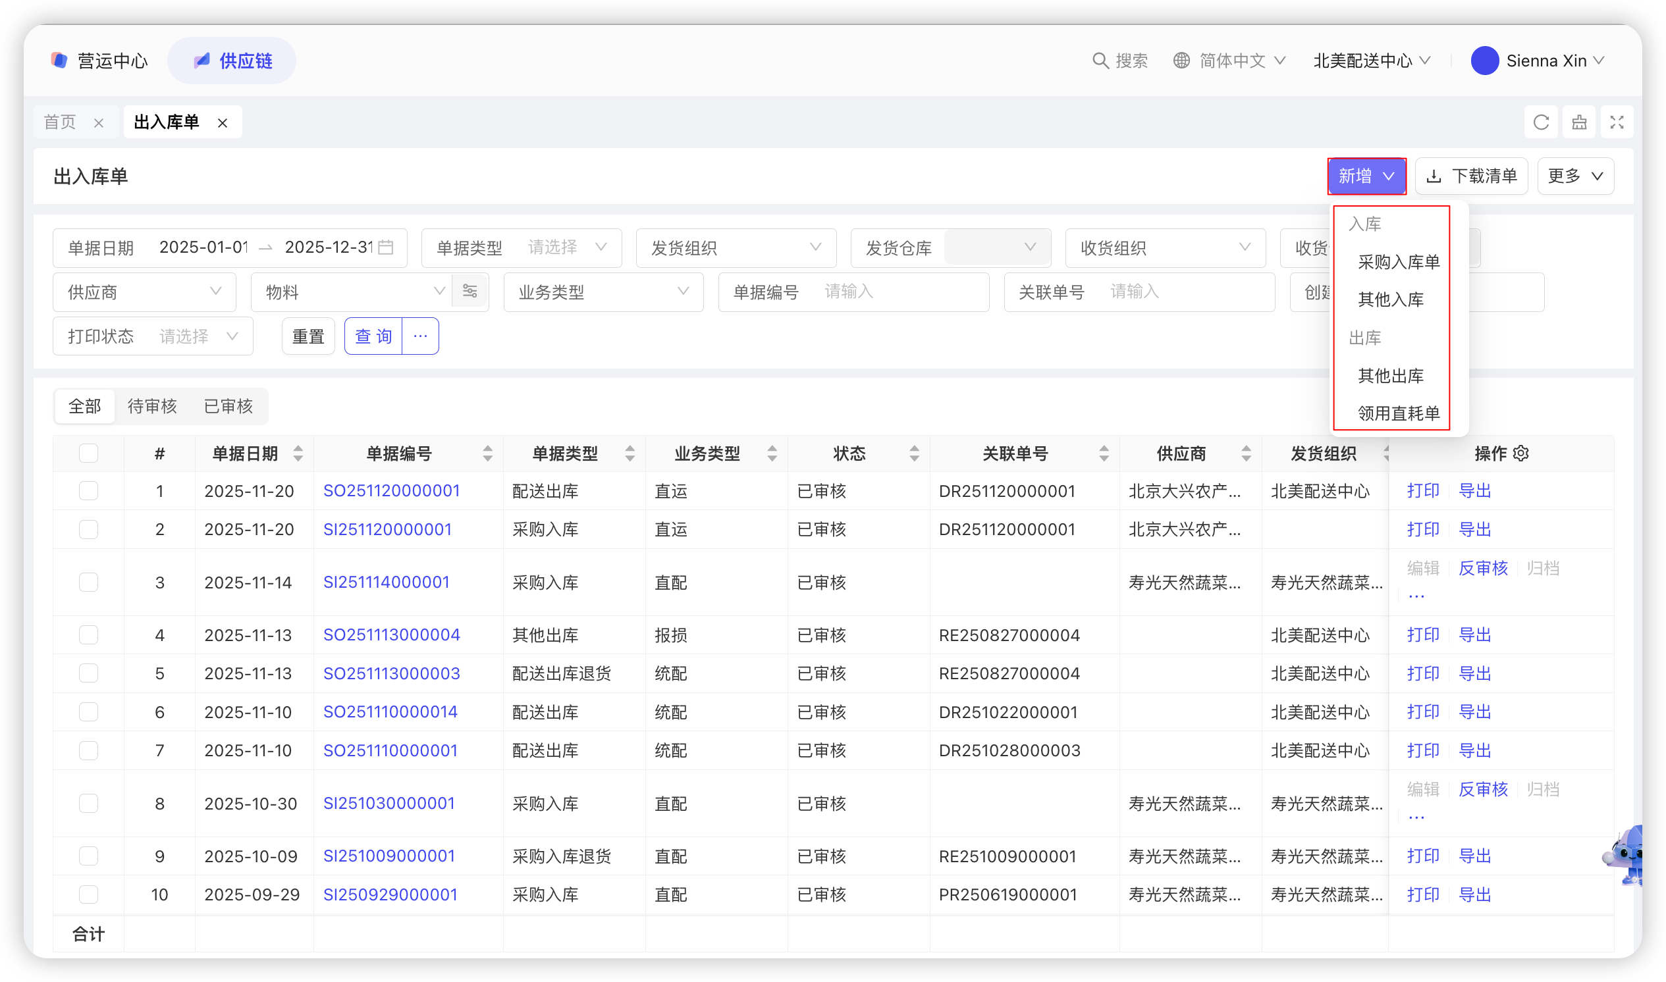The width and height of the screenshot is (1666, 982).
Task: Click the globe language icon
Action: click(x=1181, y=61)
